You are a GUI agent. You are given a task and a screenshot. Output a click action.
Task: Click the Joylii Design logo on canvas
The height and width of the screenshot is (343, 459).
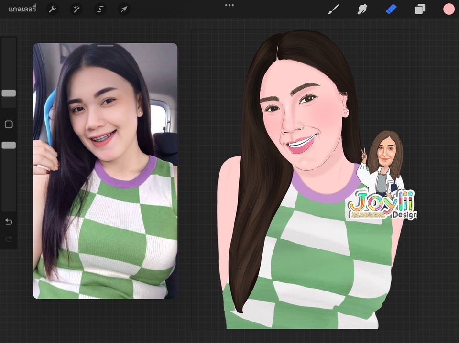coord(382,204)
